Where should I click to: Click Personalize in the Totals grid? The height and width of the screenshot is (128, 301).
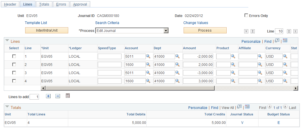click(198, 108)
